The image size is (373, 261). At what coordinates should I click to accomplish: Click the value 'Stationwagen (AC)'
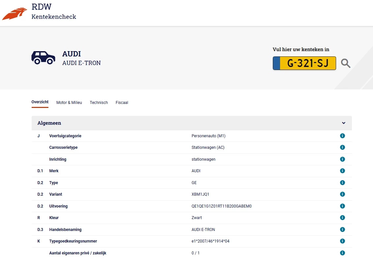pos(208,147)
